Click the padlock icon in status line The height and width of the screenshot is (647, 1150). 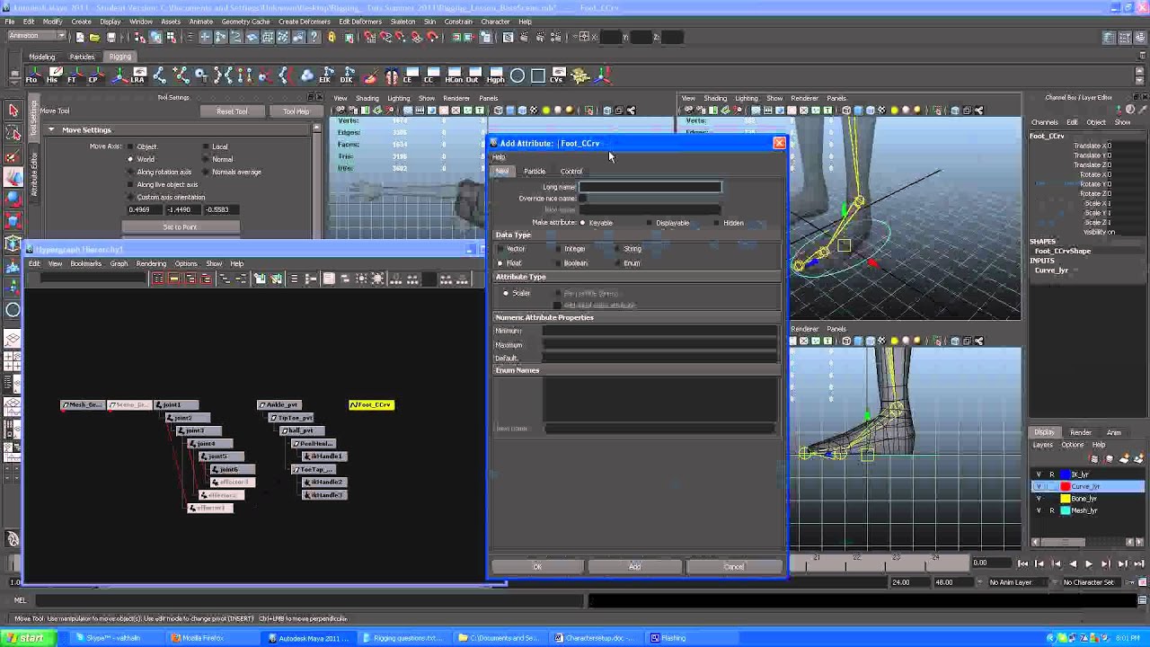click(332, 37)
